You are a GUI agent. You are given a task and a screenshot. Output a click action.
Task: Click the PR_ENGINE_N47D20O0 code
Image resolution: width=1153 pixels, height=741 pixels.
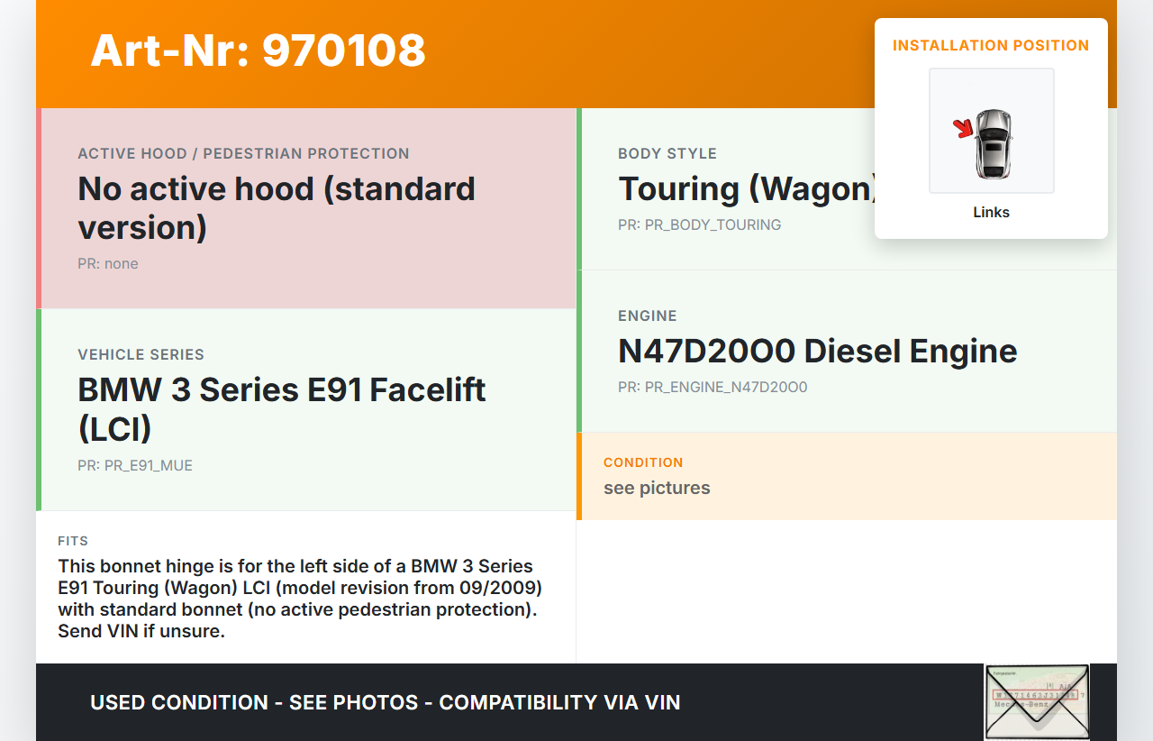pyautogui.click(x=713, y=387)
